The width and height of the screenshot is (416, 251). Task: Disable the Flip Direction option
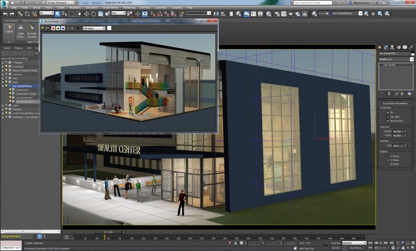coord(388,121)
